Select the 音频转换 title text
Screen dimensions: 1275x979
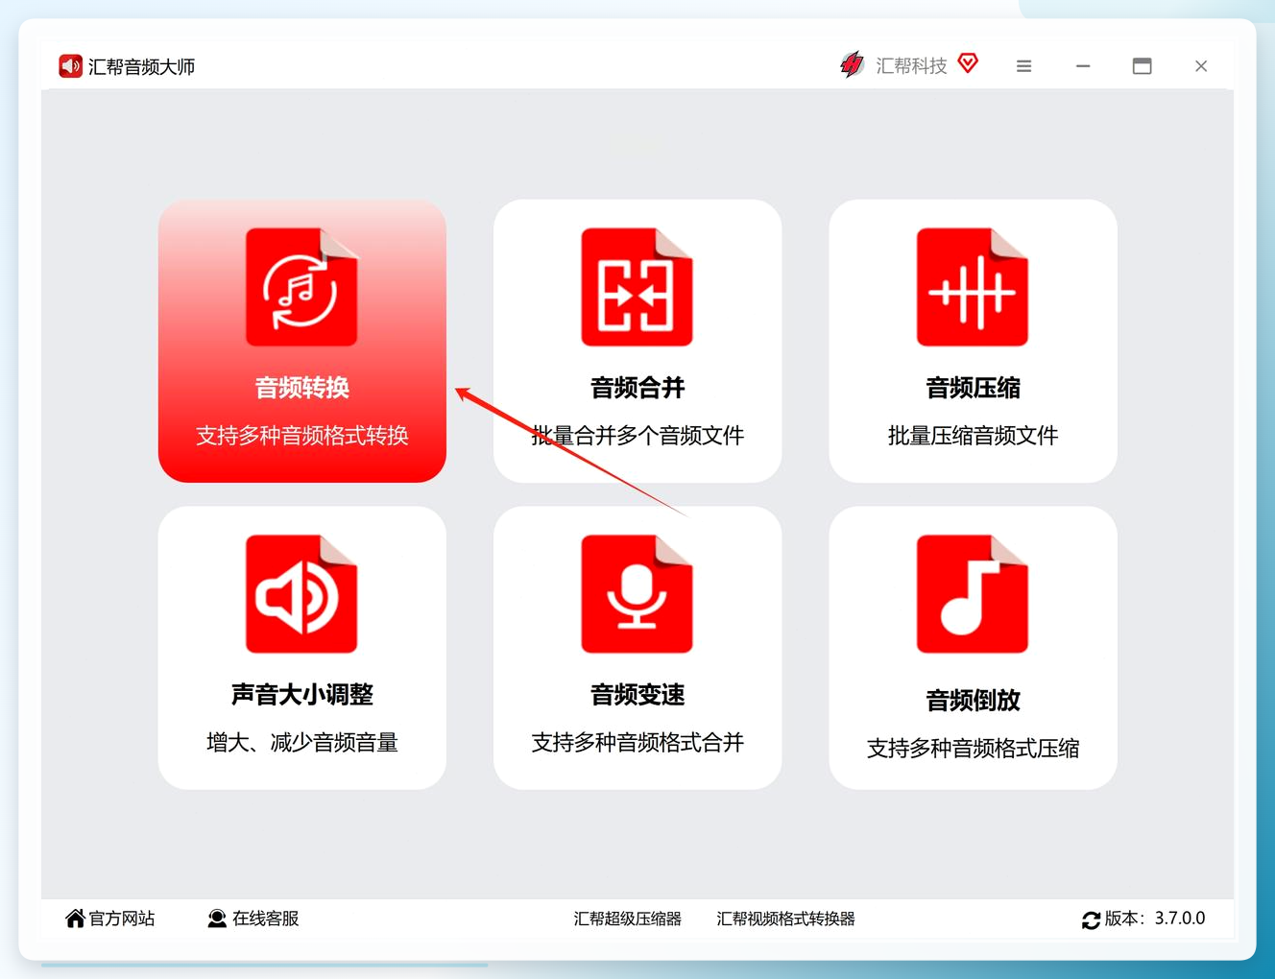coord(301,388)
